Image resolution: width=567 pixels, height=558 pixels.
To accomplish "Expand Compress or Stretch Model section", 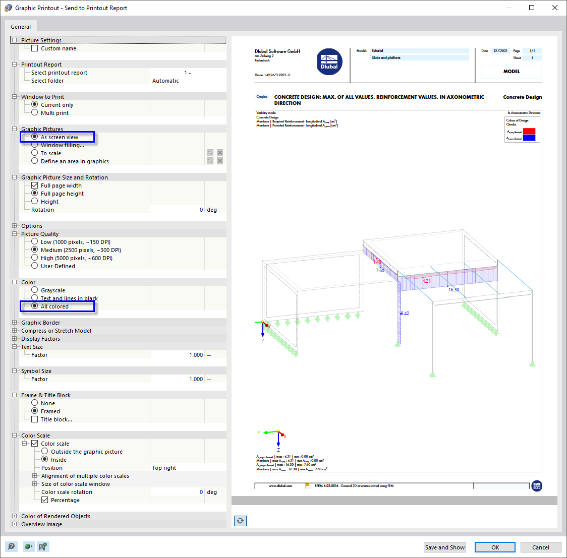I will [15, 330].
